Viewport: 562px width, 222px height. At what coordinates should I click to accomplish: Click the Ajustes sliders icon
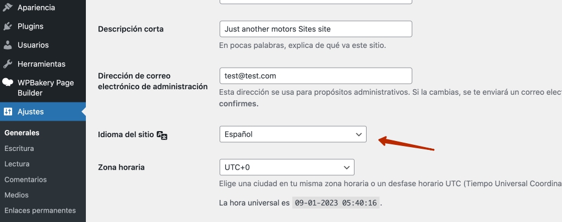coord(8,112)
